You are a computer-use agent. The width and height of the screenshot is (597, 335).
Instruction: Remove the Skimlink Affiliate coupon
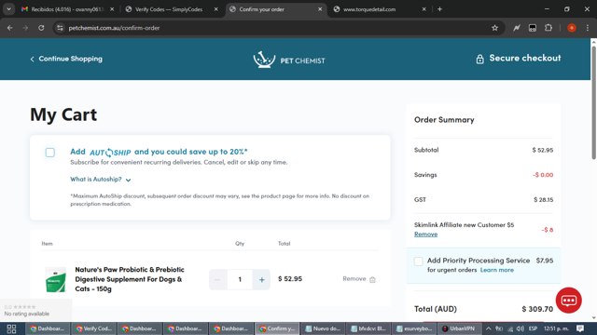pos(425,234)
